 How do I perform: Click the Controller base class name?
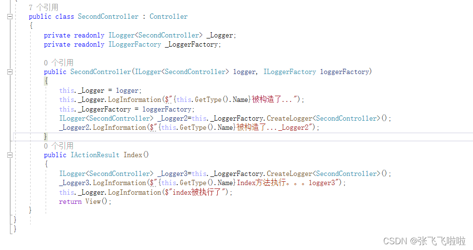click(x=169, y=16)
